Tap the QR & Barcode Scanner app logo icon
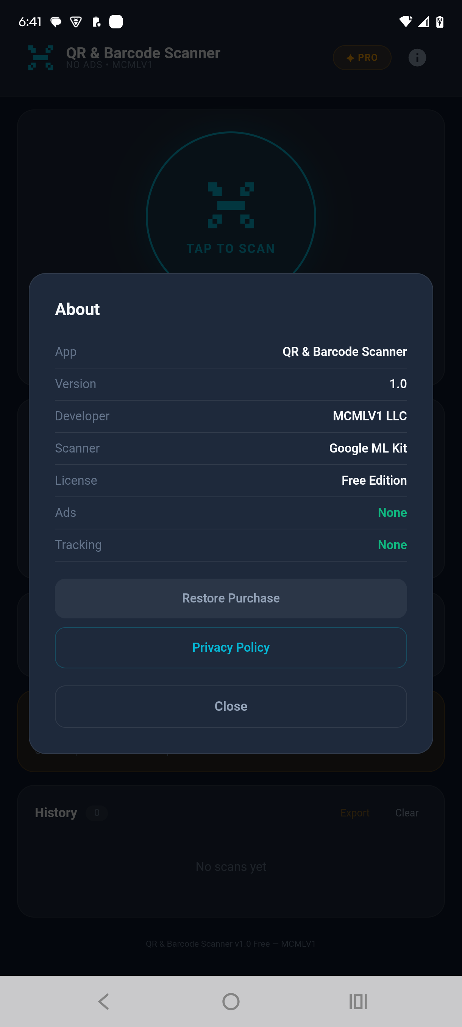462x1027 pixels. pyautogui.click(x=41, y=58)
